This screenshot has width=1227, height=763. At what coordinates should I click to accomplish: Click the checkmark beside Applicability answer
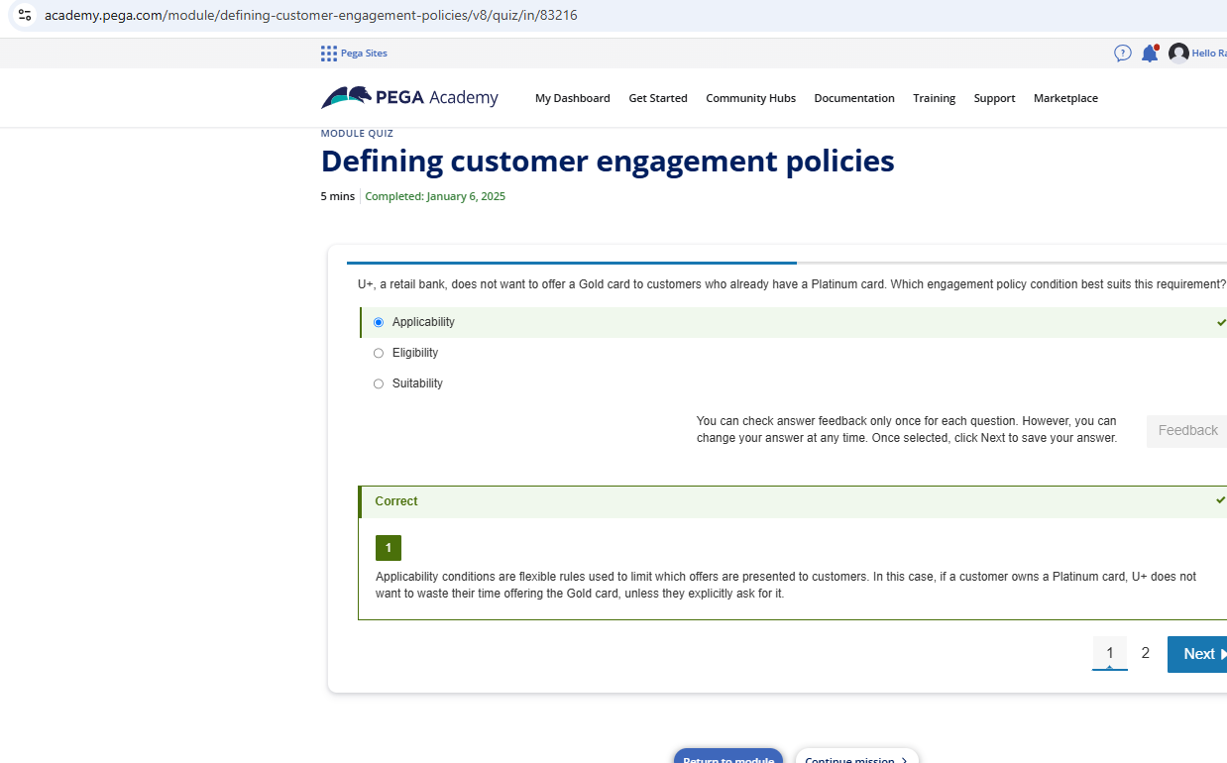[1221, 321]
